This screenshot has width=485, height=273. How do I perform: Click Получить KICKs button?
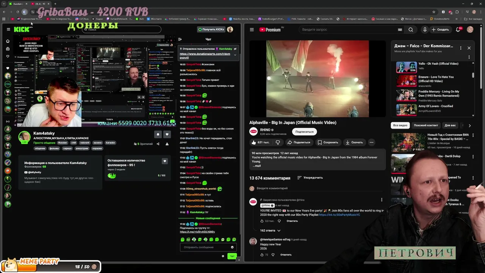click(211, 29)
